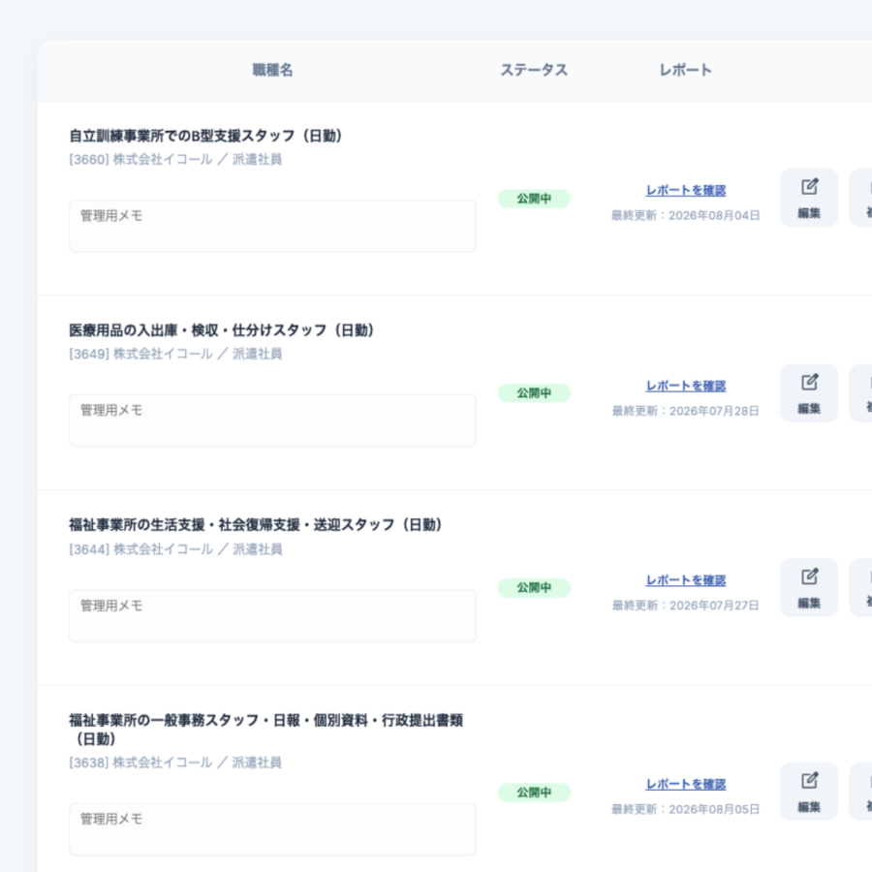Click last-updated date 2026年08月04日

click(x=714, y=216)
